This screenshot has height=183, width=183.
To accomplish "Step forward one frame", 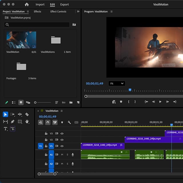I will [167, 102].
